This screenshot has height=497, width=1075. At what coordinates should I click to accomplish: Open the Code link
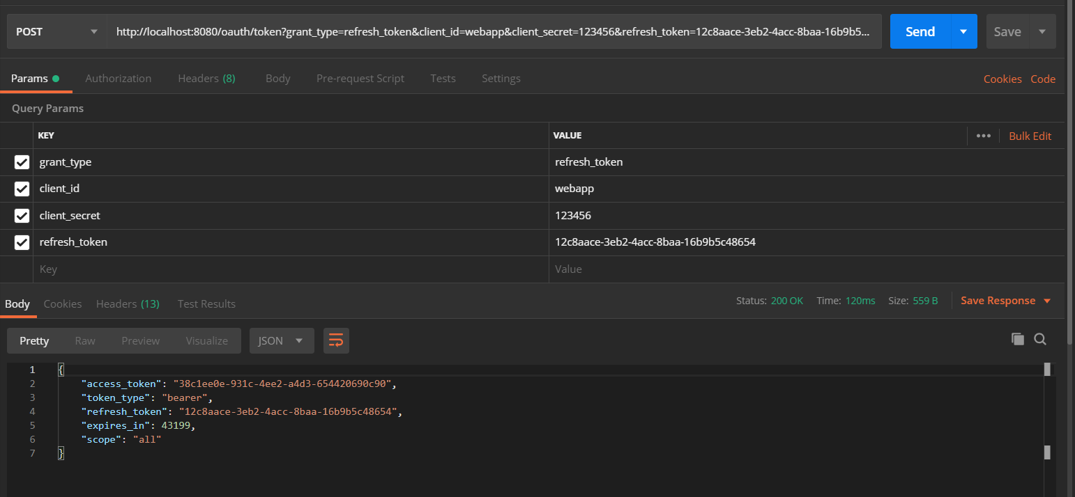click(x=1043, y=79)
